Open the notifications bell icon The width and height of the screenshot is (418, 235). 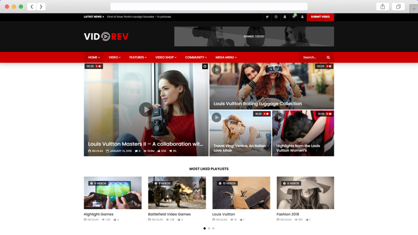coord(285,17)
